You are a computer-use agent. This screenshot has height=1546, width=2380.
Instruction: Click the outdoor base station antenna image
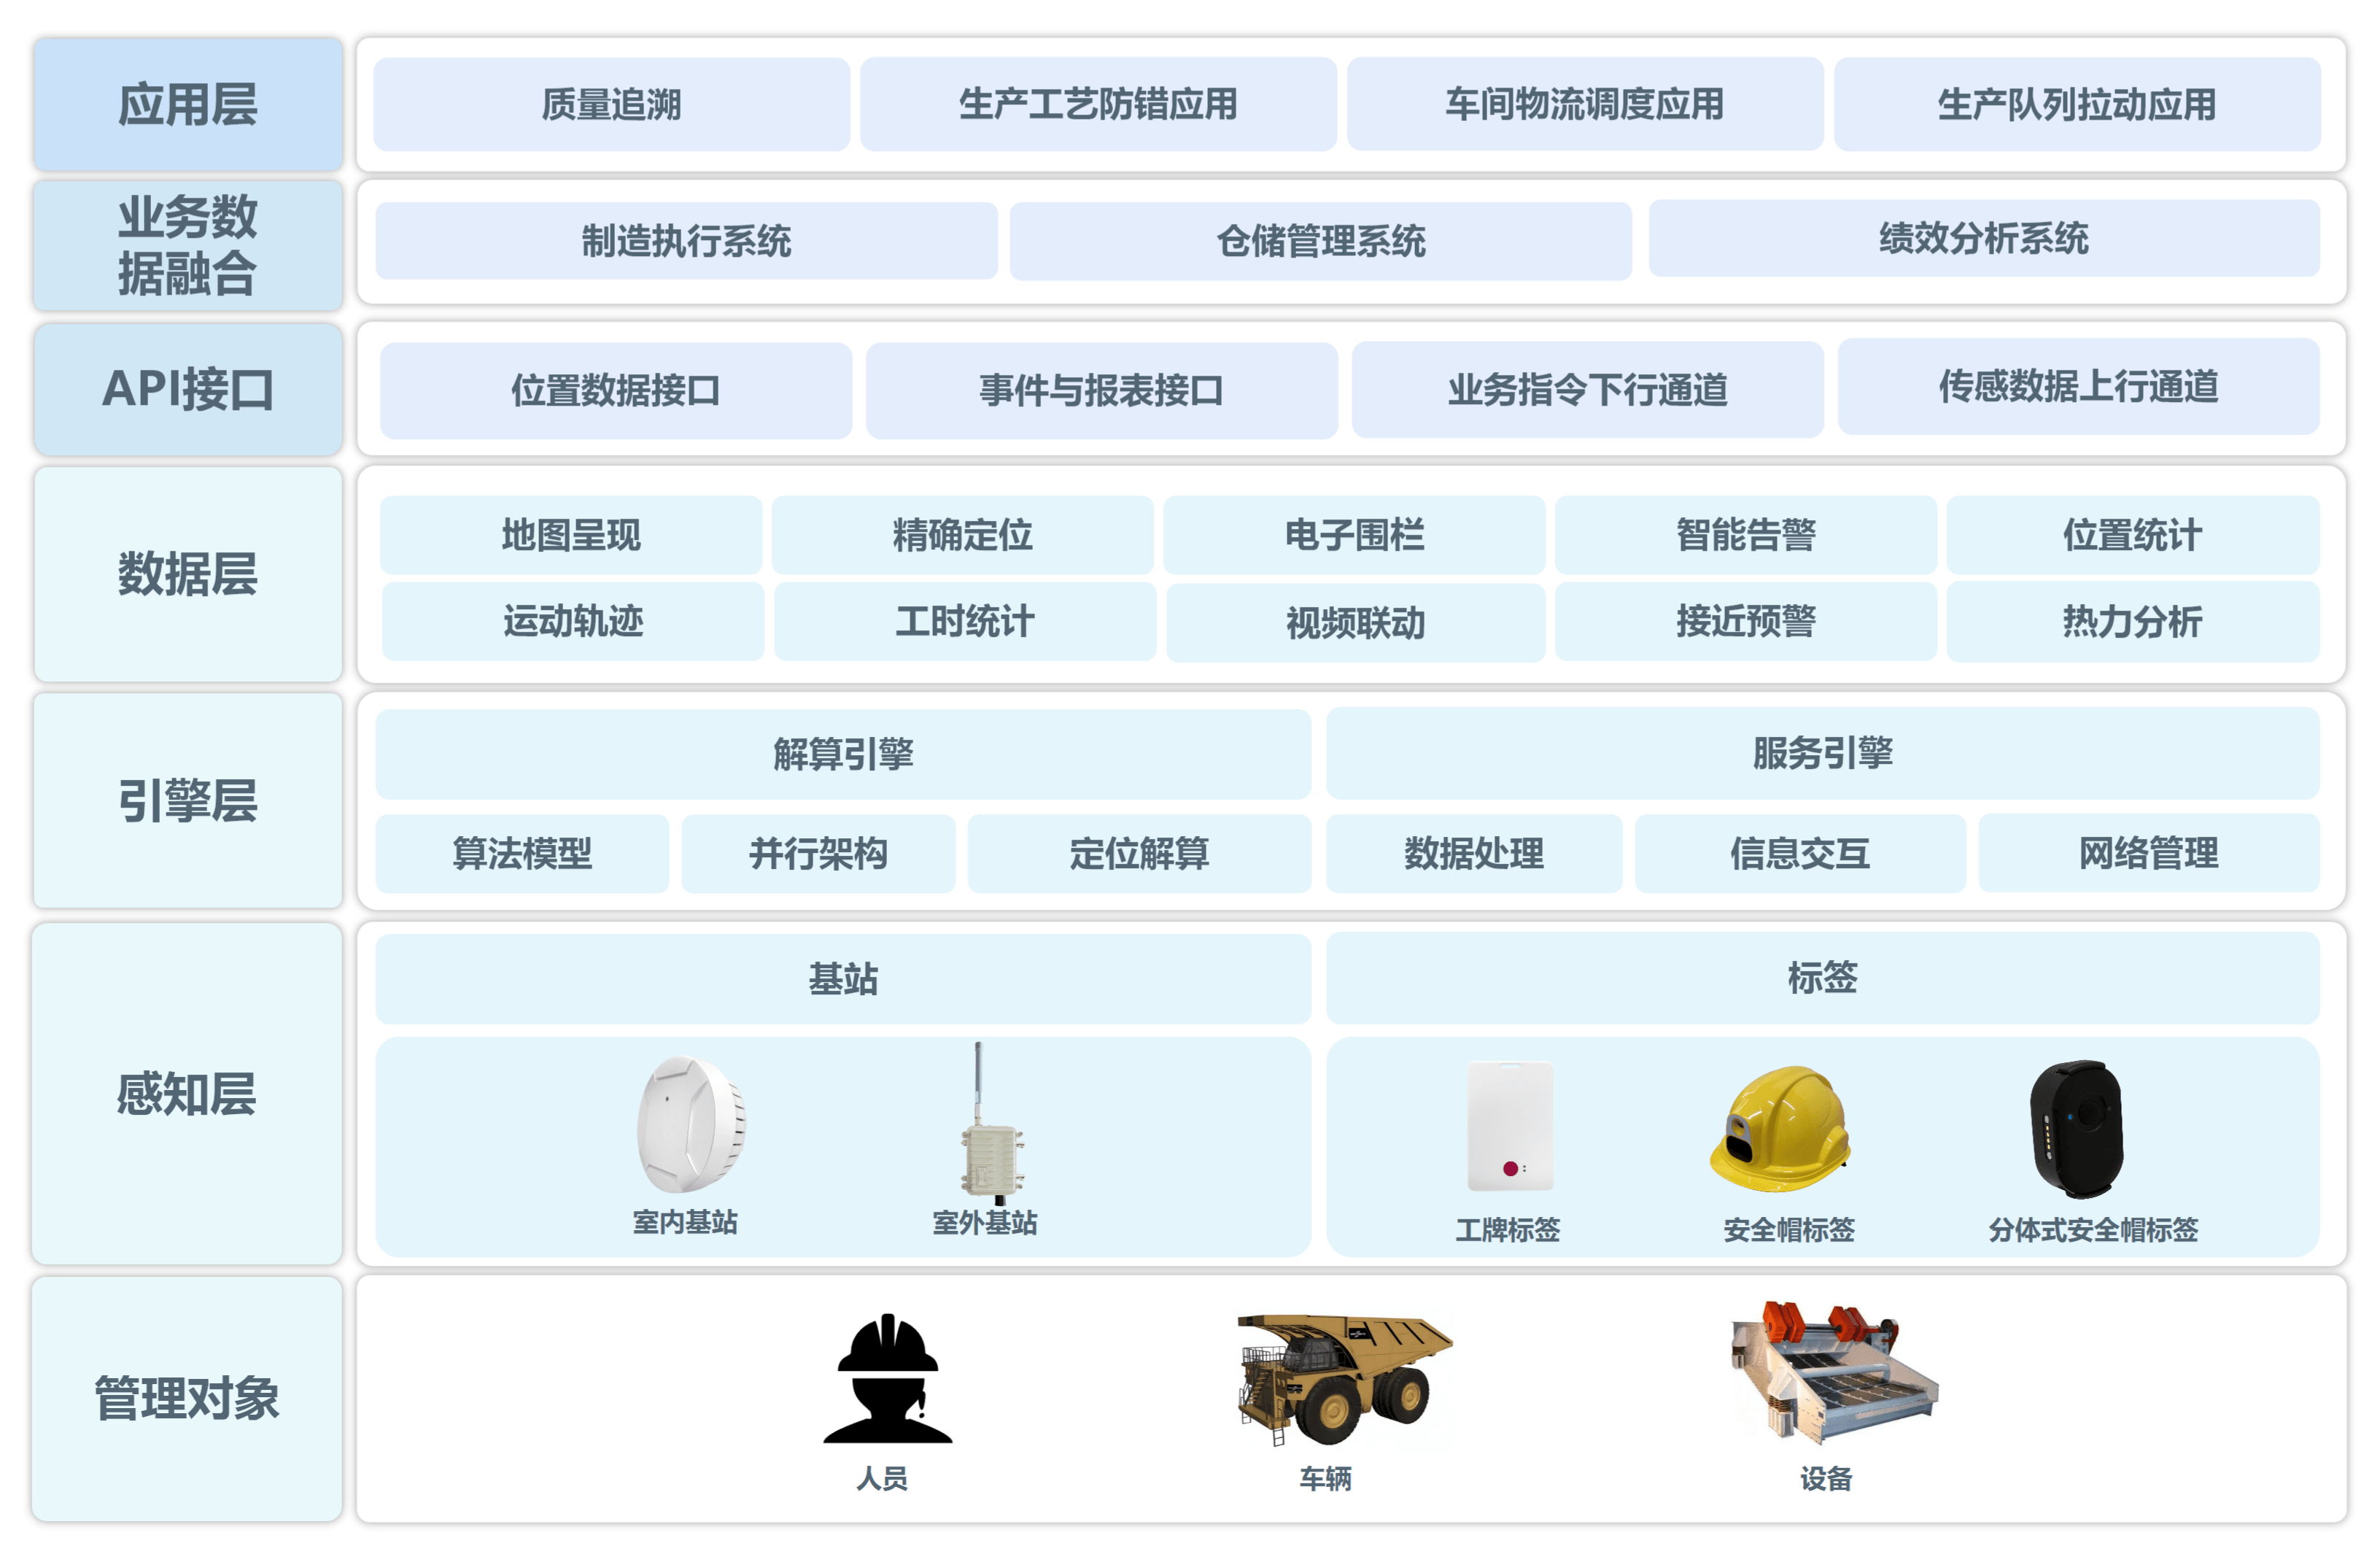[x=992, y=1123]
